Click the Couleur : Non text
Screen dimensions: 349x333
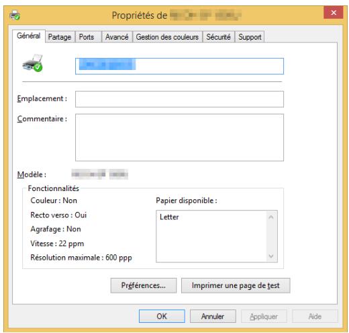[x=54, y=200]
